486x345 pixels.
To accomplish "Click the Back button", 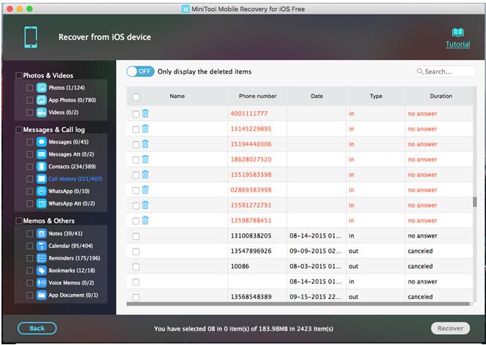I will pos(37,328).
